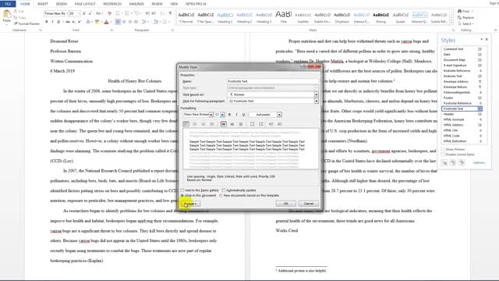499x281 pixels.
Task: Switch to the DESIGN tab
Action: [62, 4]
